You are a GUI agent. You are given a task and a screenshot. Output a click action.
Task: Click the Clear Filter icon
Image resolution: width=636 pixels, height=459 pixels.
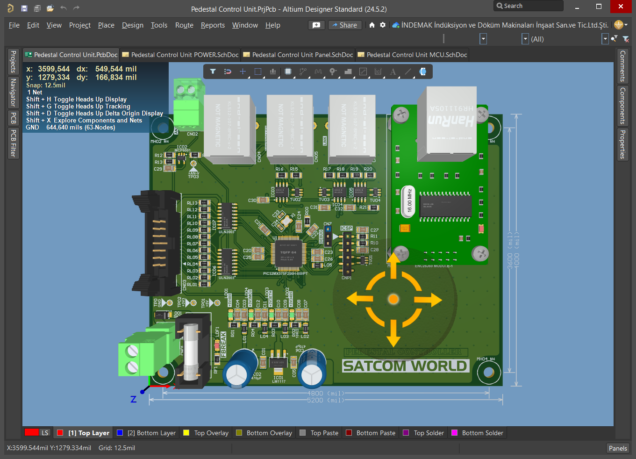(x=626, y=39)
